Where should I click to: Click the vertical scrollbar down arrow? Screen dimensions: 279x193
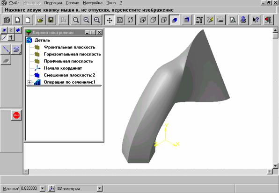(x=275, y=166)
